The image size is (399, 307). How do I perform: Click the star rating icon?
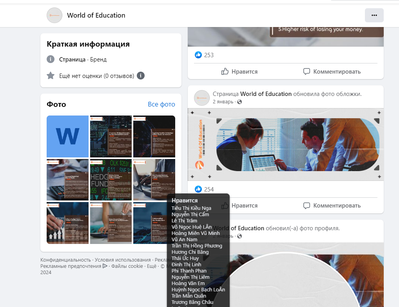pos(51,76)
